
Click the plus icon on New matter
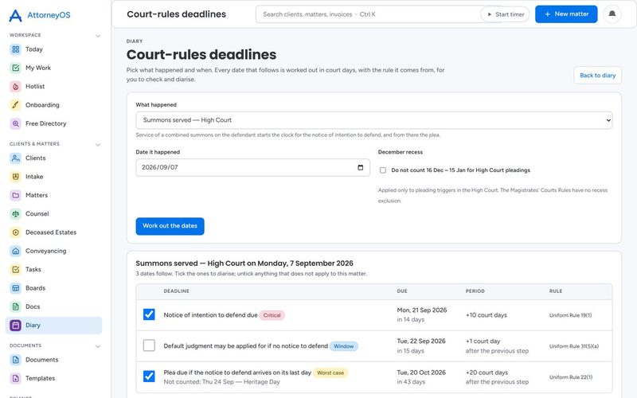point(547,14)
